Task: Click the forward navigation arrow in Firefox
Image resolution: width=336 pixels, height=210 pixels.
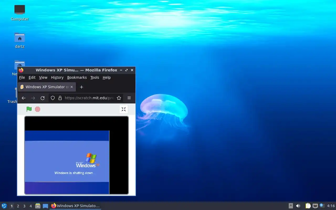Action: [33, 98]
